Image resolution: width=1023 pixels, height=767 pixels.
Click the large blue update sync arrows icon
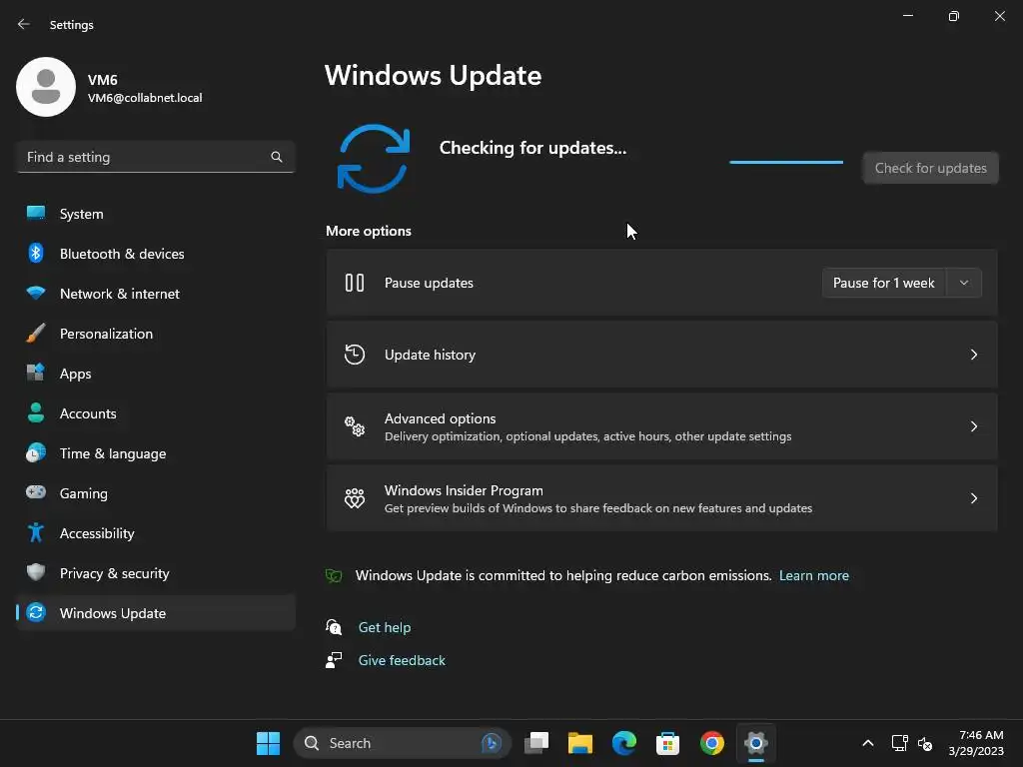point(374,159)
